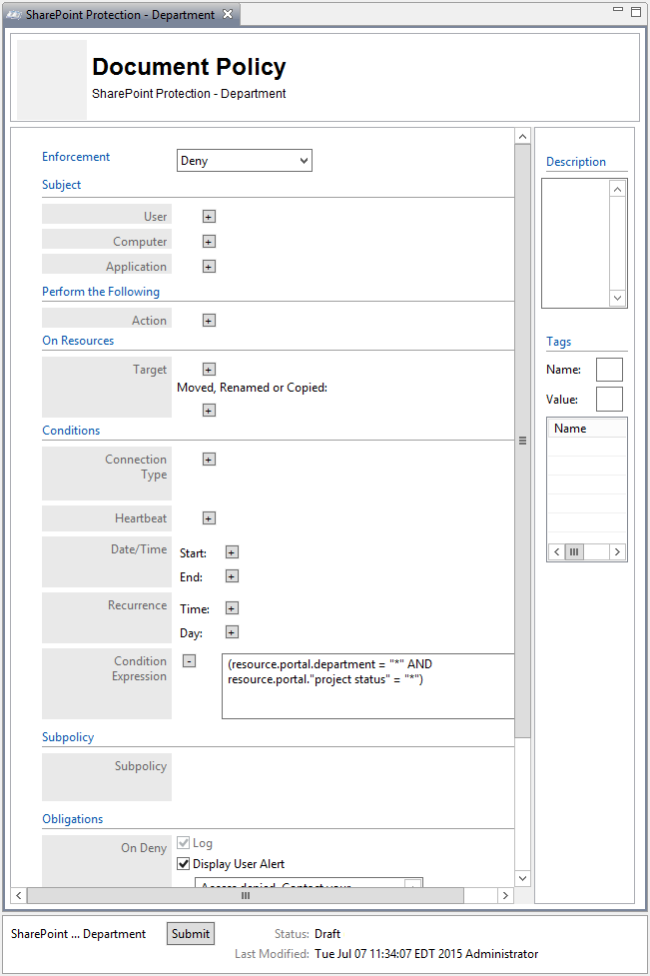Viewport: 650px width, 976px height.
Task: Collapse Condition Expression with minus icon
Action: tap(190, 661)
